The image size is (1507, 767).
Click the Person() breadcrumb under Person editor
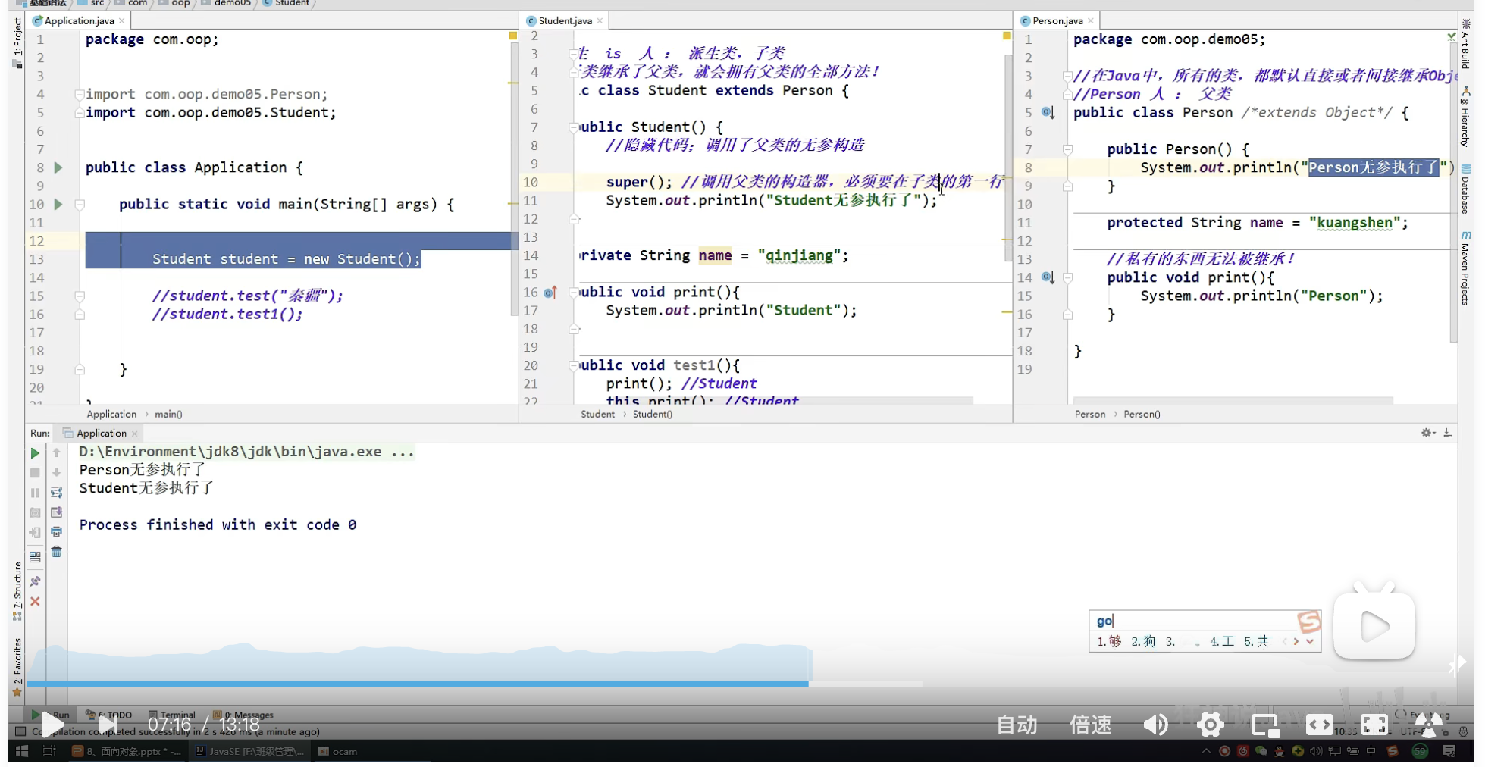tap(1142, 414)
